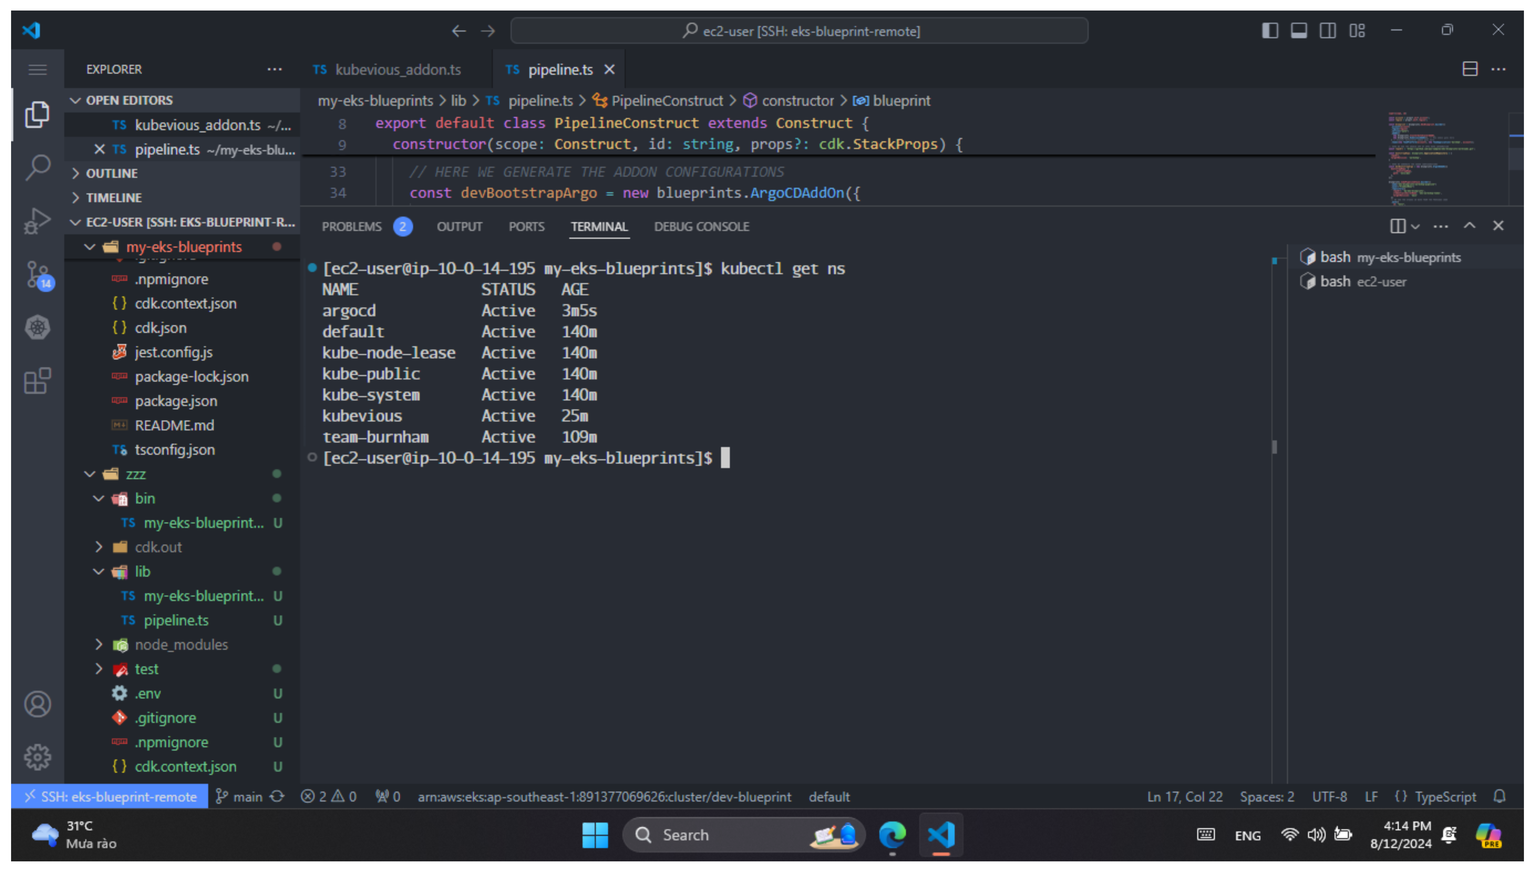Open Run and Debug view
Viewport: 1535px width, 873px height.
point(37,221)
